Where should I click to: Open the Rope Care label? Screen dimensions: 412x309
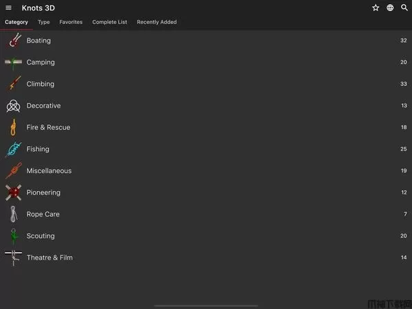(x=43, y=214)
